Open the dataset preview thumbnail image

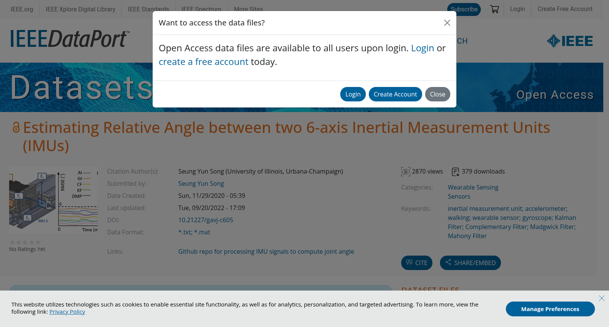click(54, 200)
